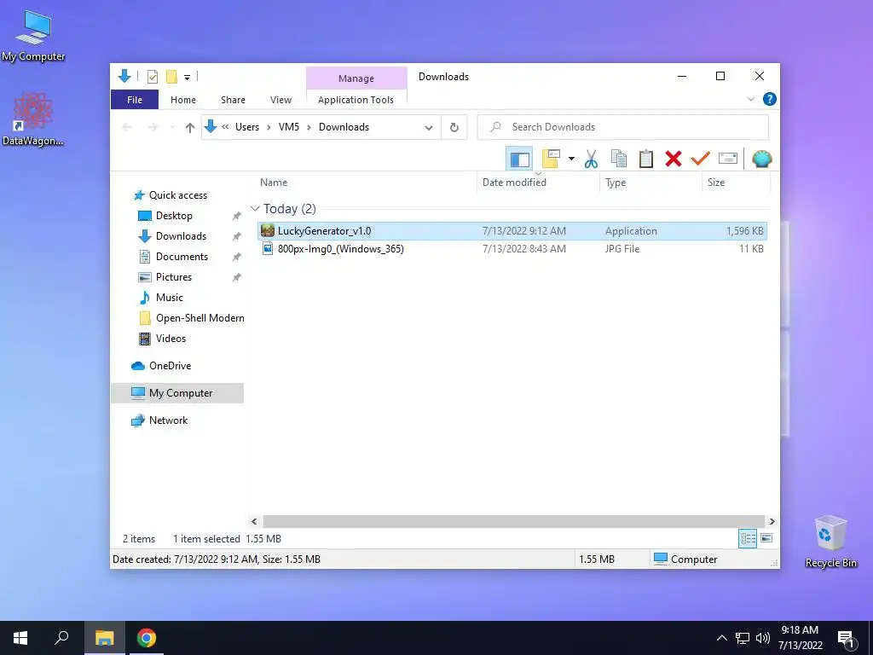Toggle the navigation pane toolbar icon
This screenshot has height=655, width=873.
pos(519,159)
